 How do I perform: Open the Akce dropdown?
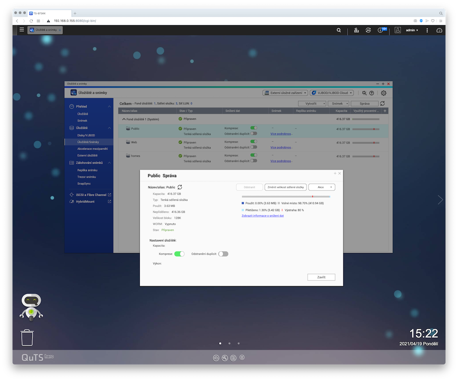click(x=322, y=187)
